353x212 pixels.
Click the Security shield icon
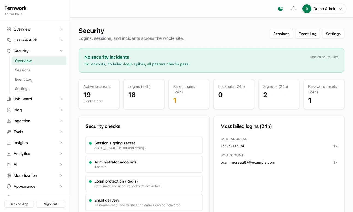point(9,51)
